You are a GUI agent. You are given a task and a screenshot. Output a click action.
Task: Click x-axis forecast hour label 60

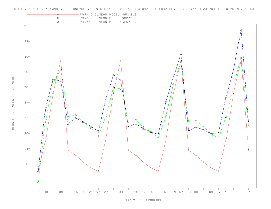189,192
